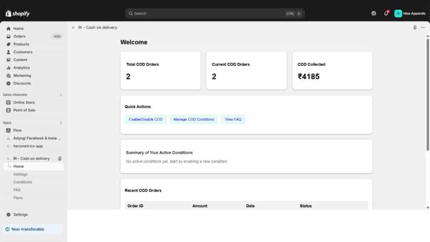Click the Content icon

(x=8, y=60)
